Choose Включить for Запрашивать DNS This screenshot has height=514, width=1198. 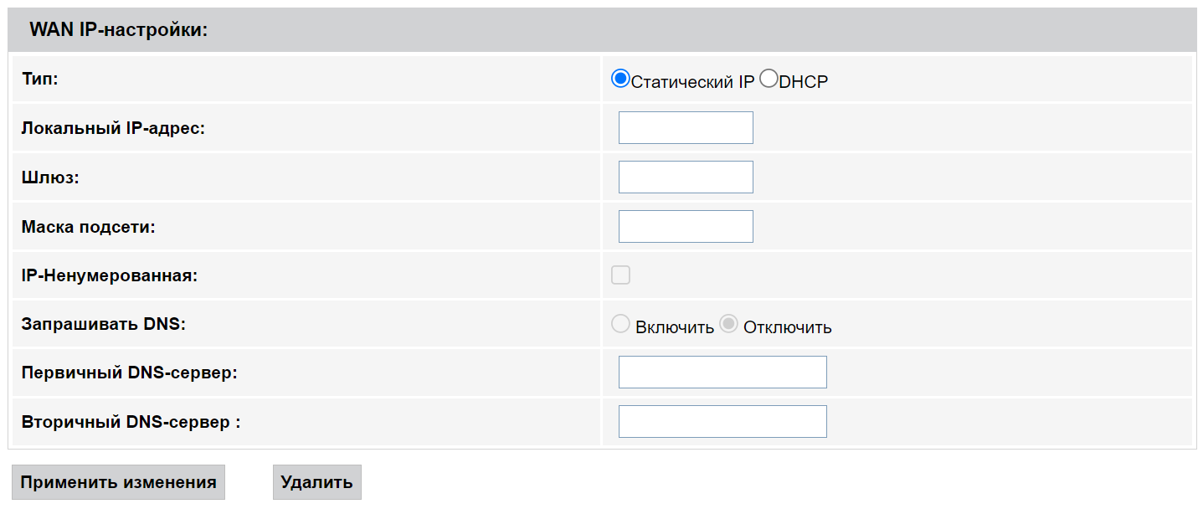tap(620, 324)
